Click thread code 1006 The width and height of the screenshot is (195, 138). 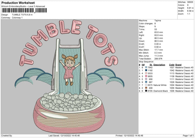tap(172, 91)
